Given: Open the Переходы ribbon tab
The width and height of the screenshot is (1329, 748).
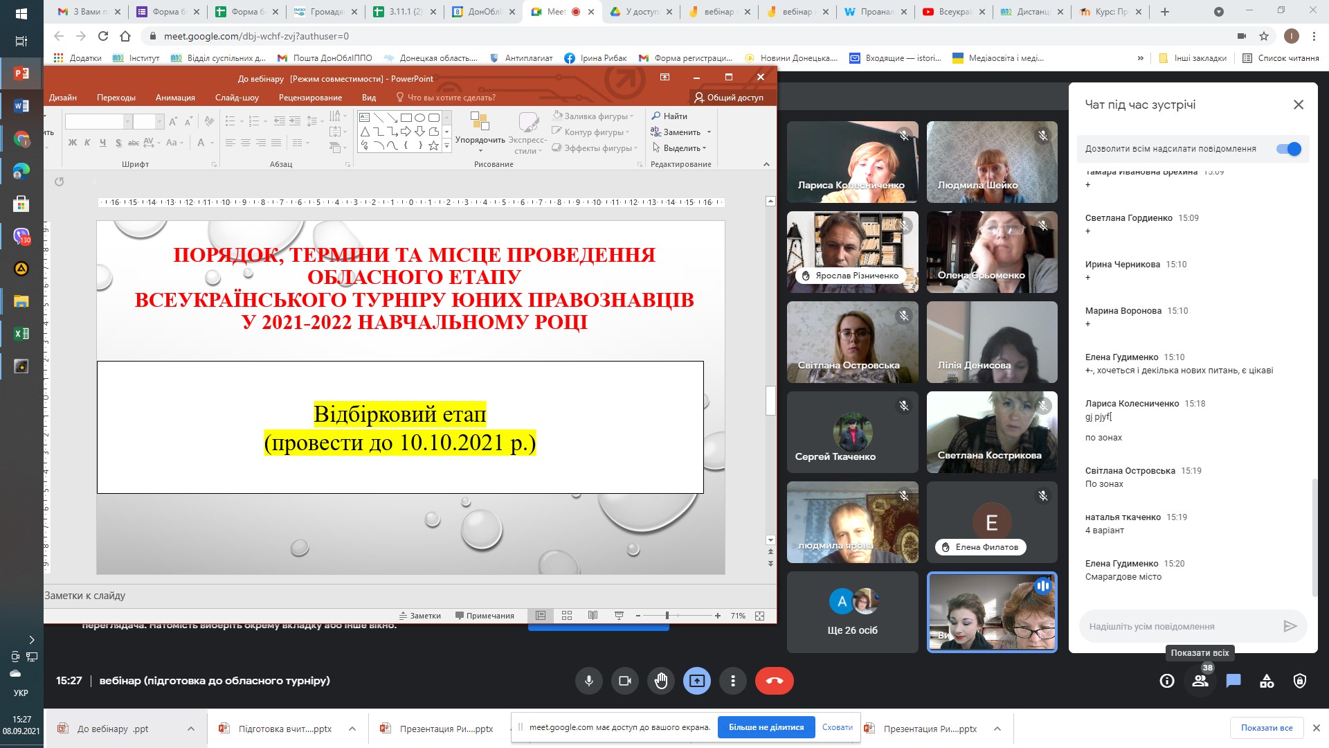Looking at the screenshot, I should pyautogui.click(x=116, y=98).
